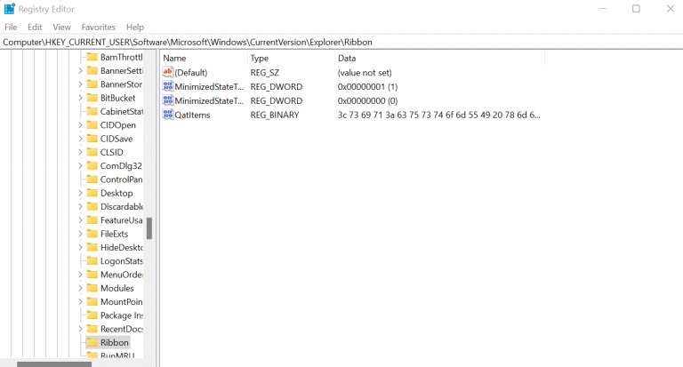Open the File menu

[11, 27]
